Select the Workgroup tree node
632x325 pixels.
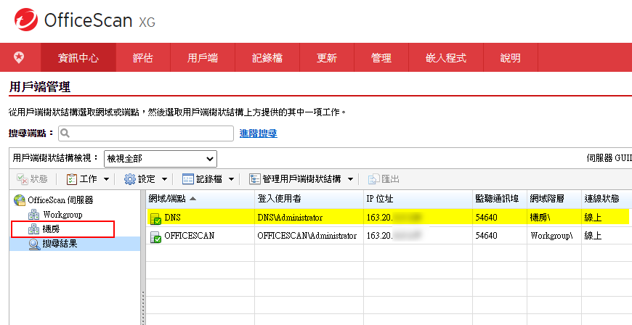(62, 215)
